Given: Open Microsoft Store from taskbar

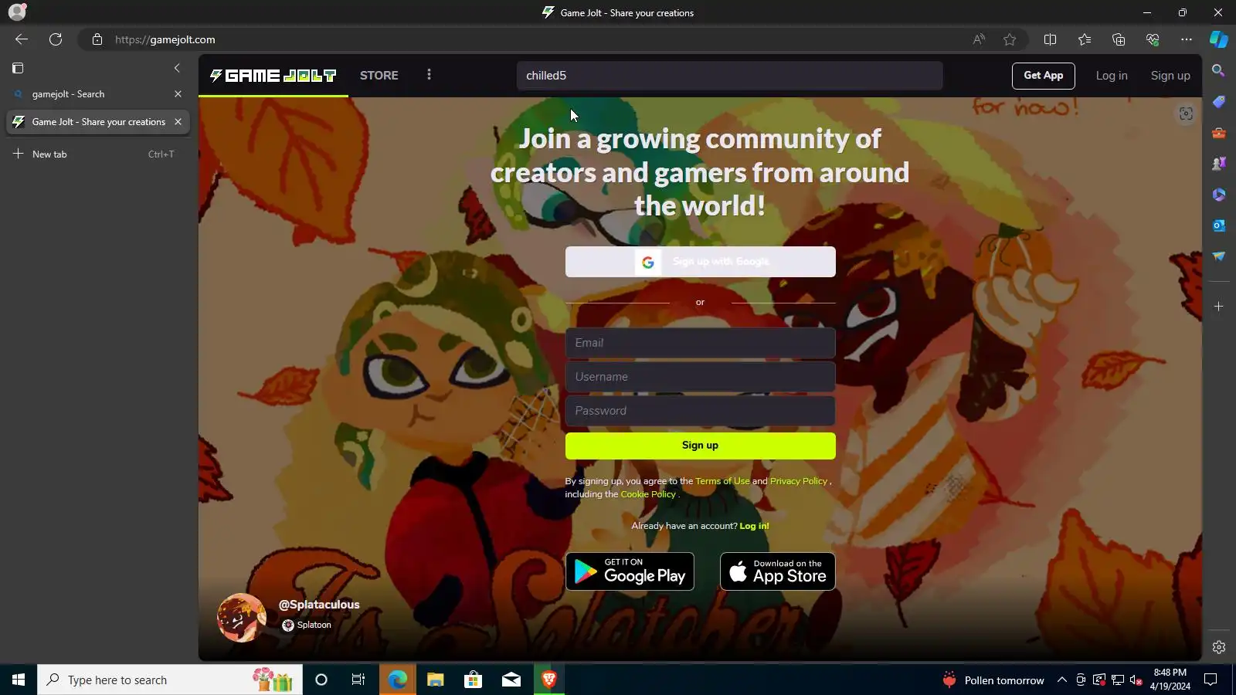Looking at the screenshot, I should click(473, 680).
